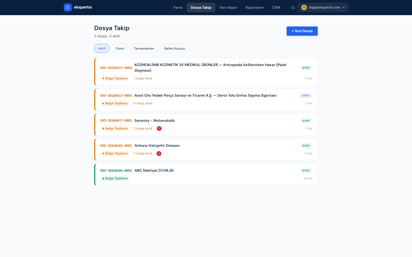The height and width of the screenshot is (257, 412).
Task: Click file number EKS-20260402-0001
Action: pos(116,146)
